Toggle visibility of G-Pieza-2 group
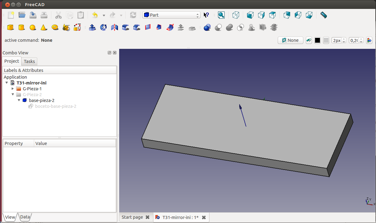Viewport: 376px width, 223px height. 32,95
